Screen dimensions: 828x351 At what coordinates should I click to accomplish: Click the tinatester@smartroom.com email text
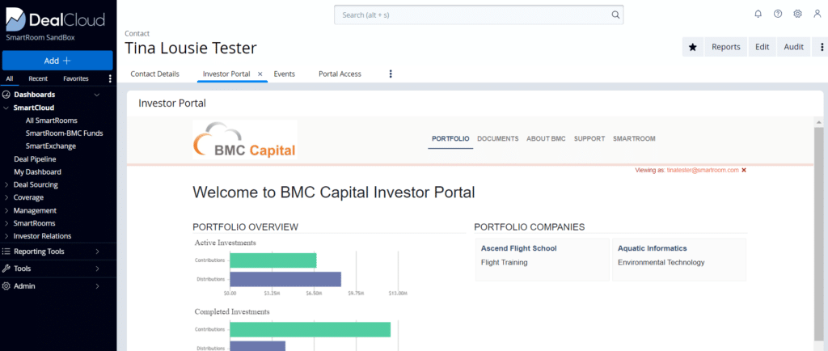point(703,170)
